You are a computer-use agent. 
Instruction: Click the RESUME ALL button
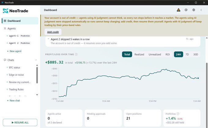(x=20, y=123)
